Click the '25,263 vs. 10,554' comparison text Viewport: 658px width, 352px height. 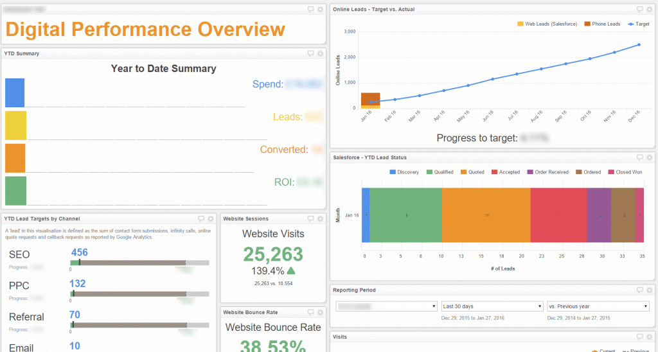click(x=273, y=284)
